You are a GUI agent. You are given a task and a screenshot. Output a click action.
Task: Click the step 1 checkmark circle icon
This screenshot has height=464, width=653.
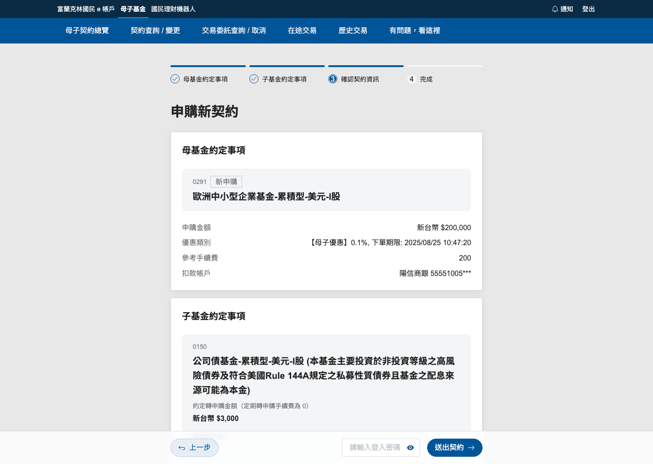click(x=175, y=79)
